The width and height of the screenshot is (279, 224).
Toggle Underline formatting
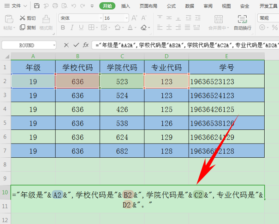81,28
